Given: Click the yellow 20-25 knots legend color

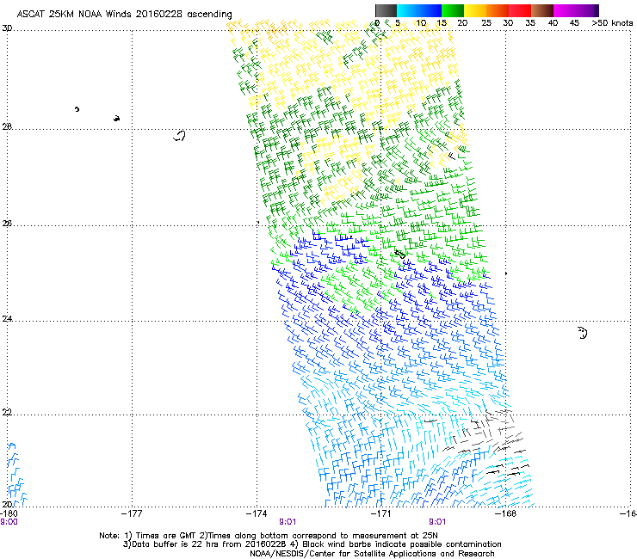Looking at the screenshot, I should click(475, 10).
